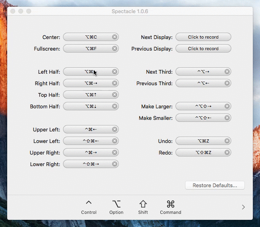Clear the Undo shortcut with its x icon
The height and width of the screenshot is (227, 260).
(227, 141)
